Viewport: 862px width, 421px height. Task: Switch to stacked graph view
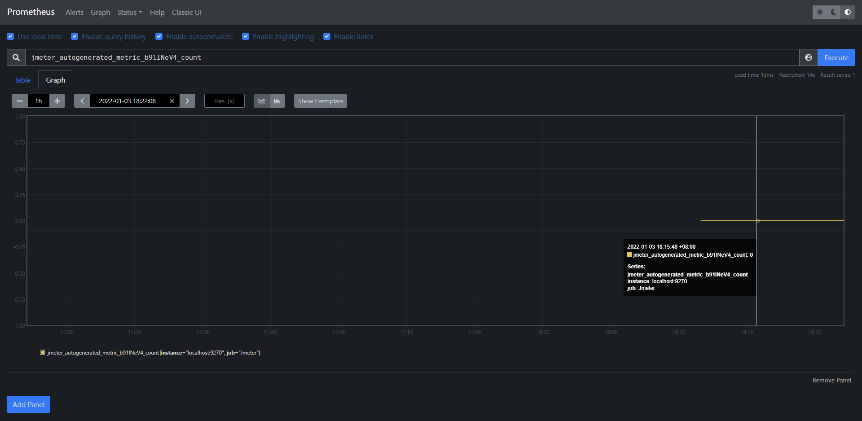click(x=277, y=101)
